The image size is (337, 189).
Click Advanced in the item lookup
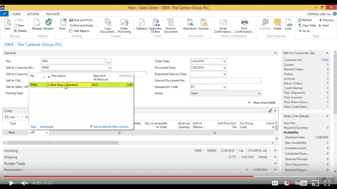point(46,127)
